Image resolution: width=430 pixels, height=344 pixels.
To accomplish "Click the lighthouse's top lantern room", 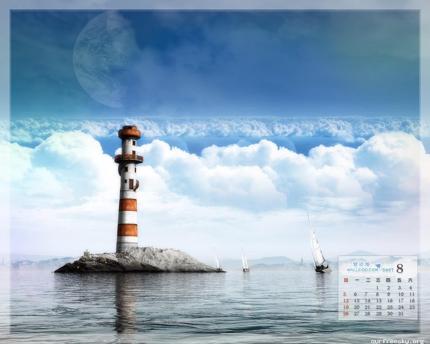I will point(129,132).
